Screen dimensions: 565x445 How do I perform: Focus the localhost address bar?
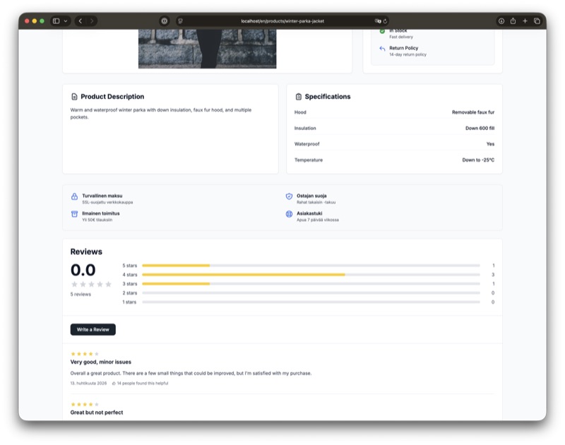(x=282, y=21)
